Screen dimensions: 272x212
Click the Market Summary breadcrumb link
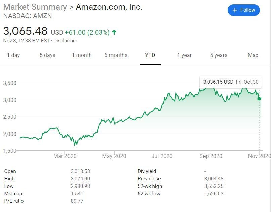35,7
